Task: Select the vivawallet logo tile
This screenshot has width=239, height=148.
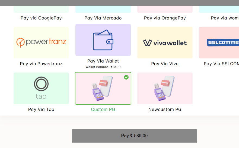Action: click(x=165, y=42)
